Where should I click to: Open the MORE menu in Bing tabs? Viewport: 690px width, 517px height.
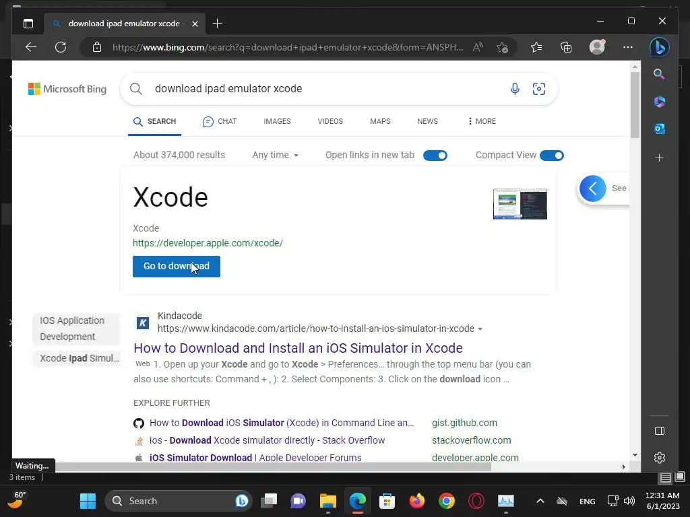pyautogui.click(x=482, y=121)
